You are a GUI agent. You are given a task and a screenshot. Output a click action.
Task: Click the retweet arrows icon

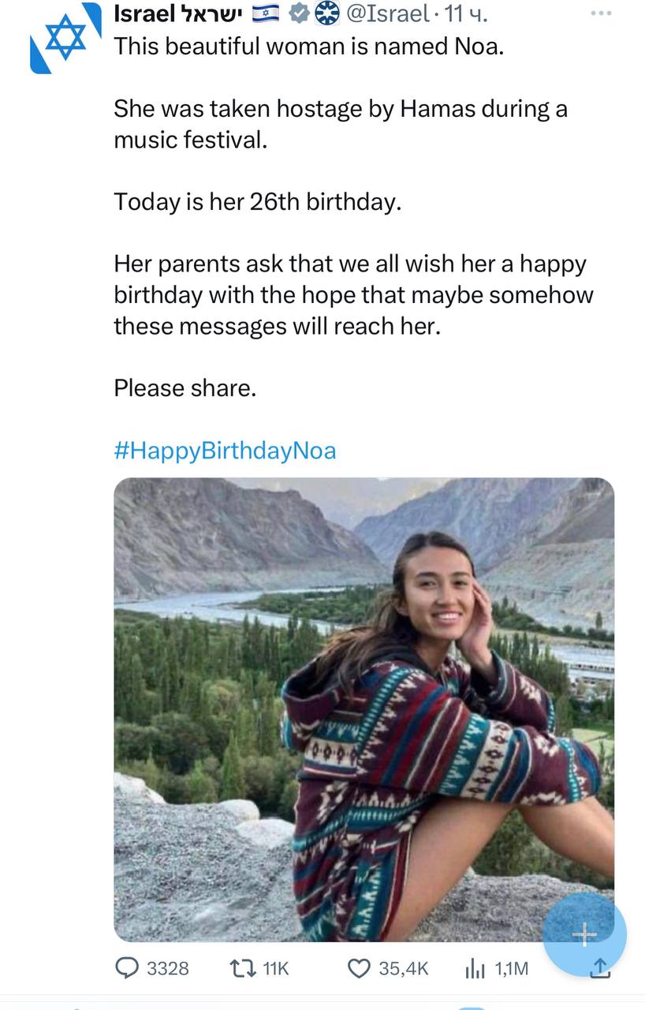[240, 967]
